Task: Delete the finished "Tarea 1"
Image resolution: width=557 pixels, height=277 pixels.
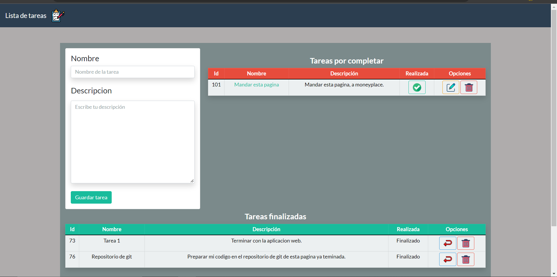Action: pos(465,243)
